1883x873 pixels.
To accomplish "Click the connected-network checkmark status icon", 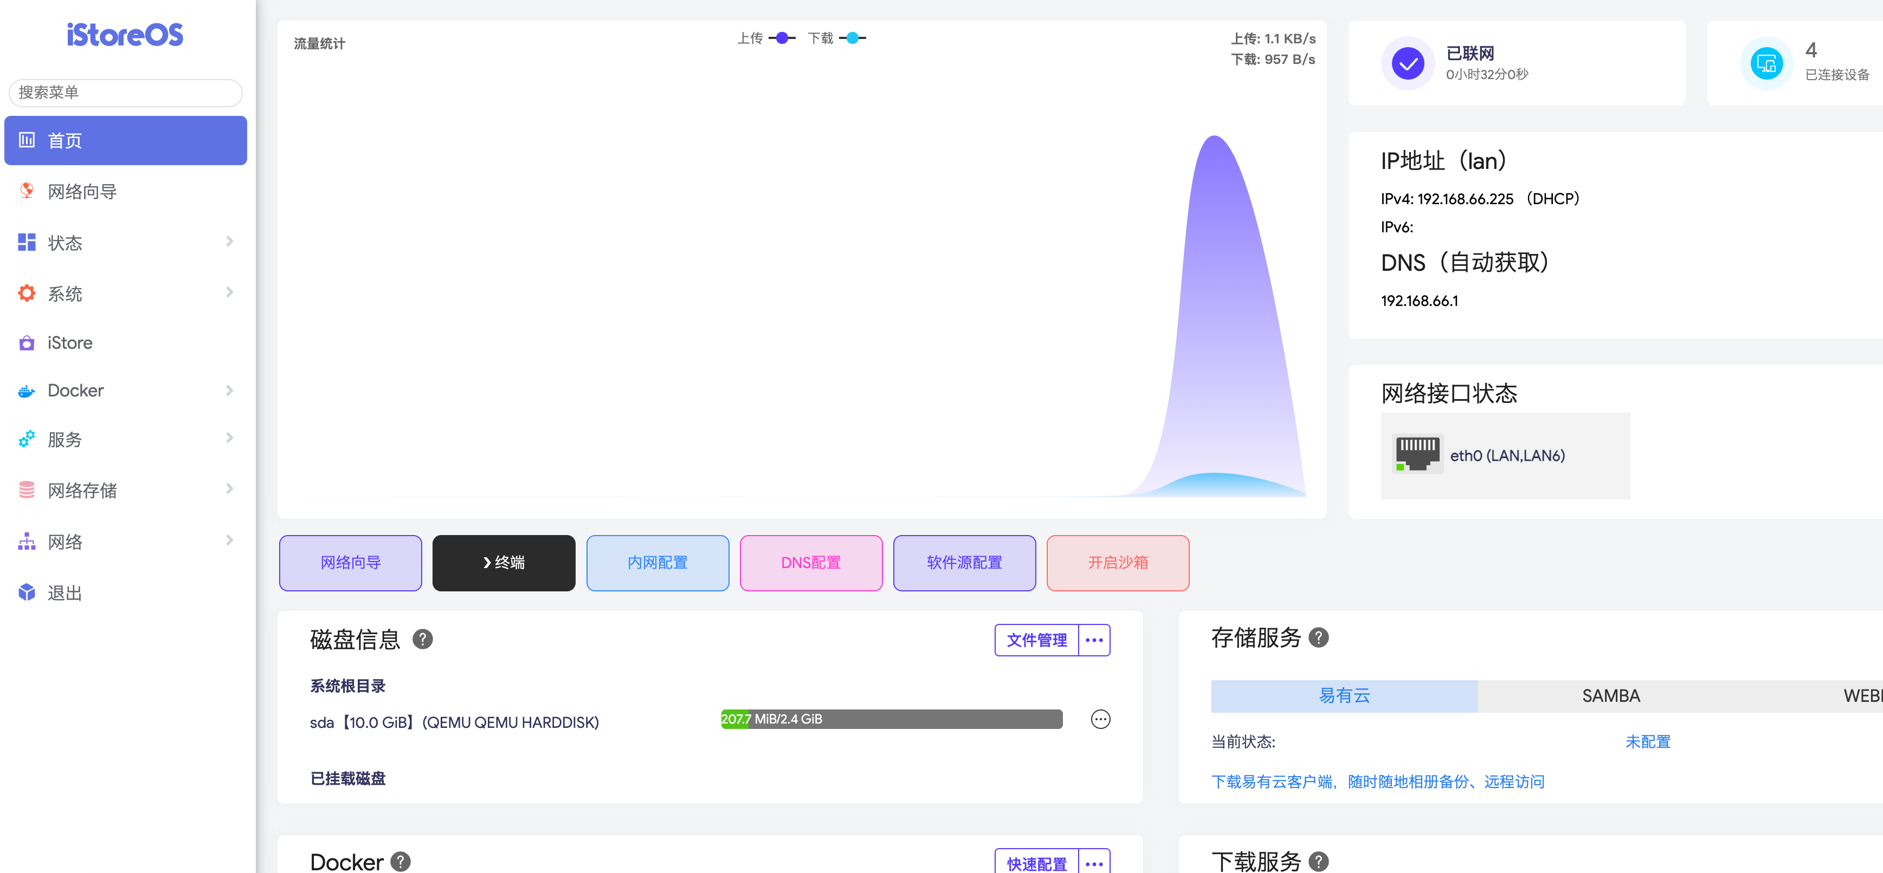I will [x=1407, y=63].
